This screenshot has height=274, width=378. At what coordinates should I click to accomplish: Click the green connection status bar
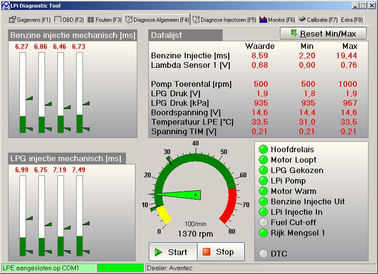[x=120, y=268]
